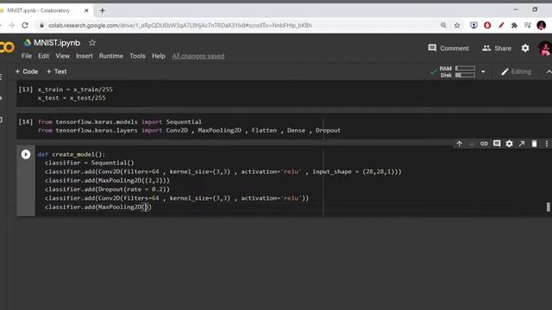Open Google account avatar in Colab
The width and height of the screenshot is (552, 310).
[545, 48]
